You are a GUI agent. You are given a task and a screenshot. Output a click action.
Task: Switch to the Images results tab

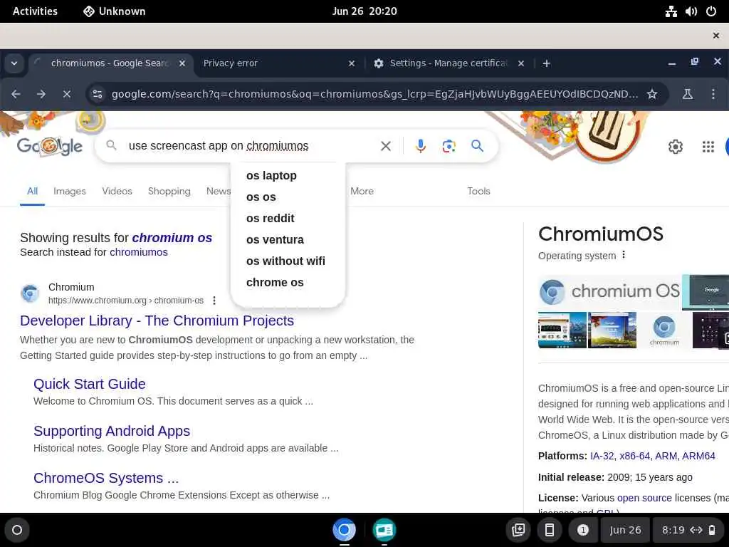point(70,191)
